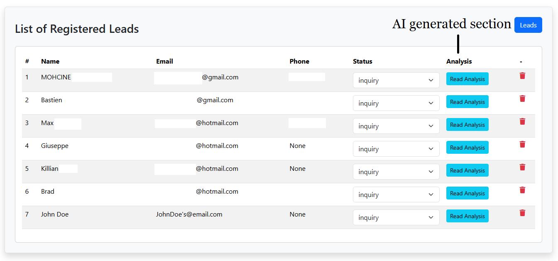Image resolution: width=558 pixels, height=261 pixels.
Task: Open the status dropdown for Bastien
Action: pos(396,103)
